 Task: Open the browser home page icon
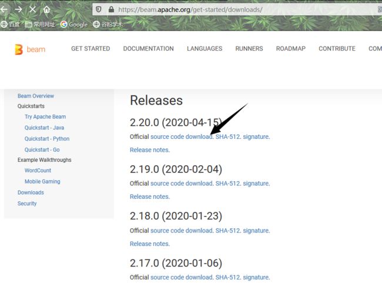[46, 9]
